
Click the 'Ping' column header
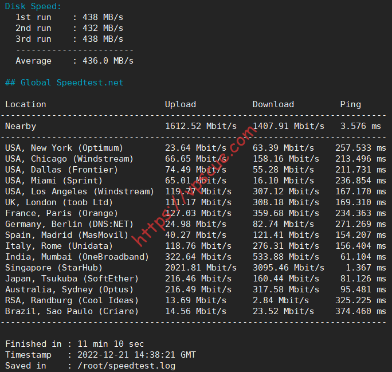(351, 104)
